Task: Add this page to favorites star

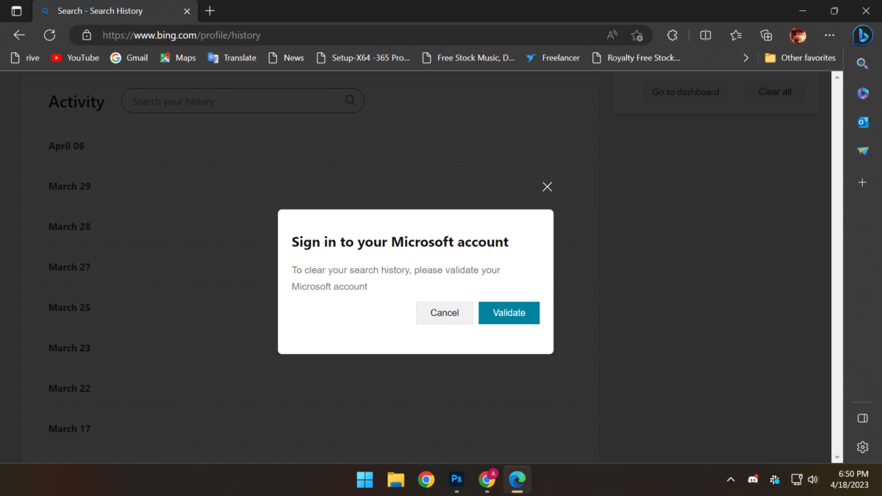Action: (x=637, y=35)
